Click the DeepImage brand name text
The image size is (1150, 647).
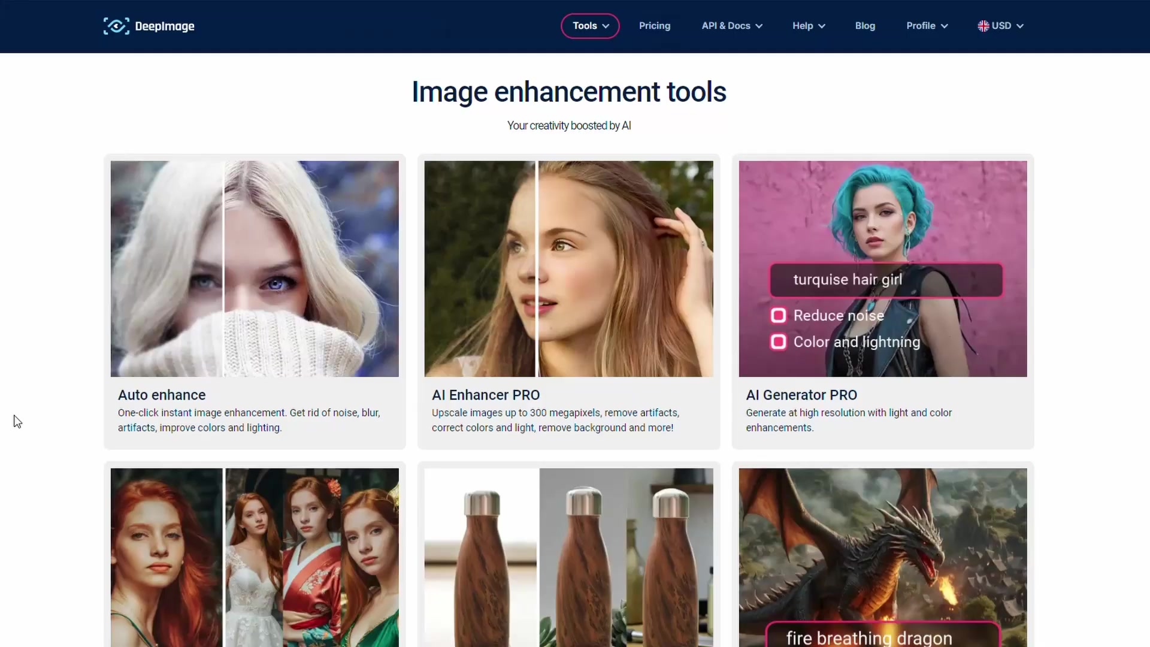point(165,26)
